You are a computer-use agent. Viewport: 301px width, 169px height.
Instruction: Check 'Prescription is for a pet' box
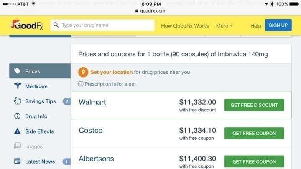[81, 84]
